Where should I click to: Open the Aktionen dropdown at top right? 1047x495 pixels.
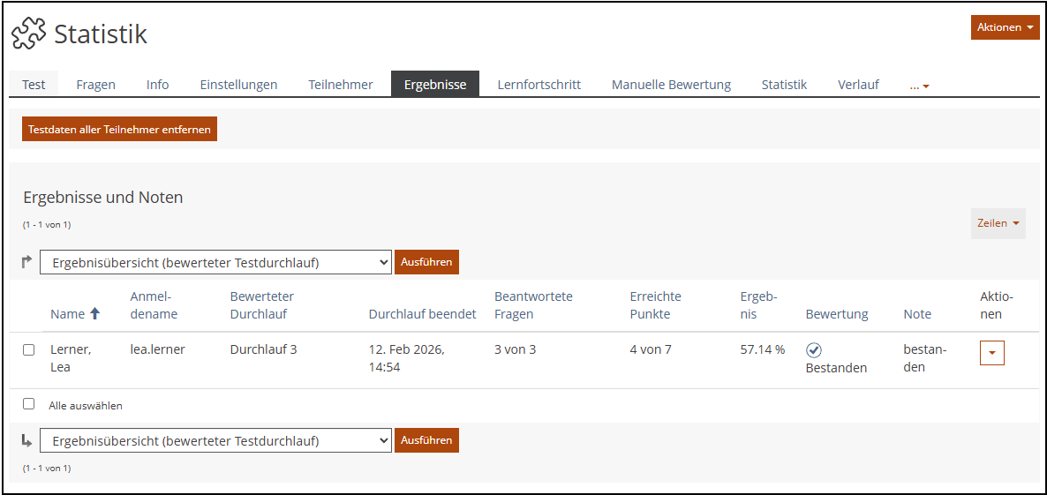(x=1005, y=27)
